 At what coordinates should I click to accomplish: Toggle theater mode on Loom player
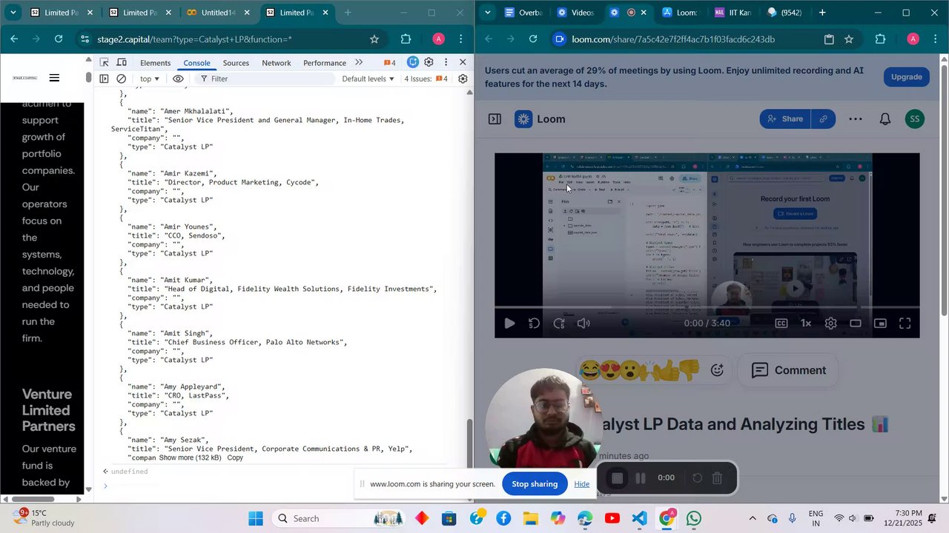point(856,324)
